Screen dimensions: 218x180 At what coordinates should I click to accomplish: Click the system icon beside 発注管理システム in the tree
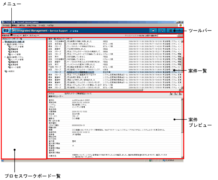click(x=8, y=57)
